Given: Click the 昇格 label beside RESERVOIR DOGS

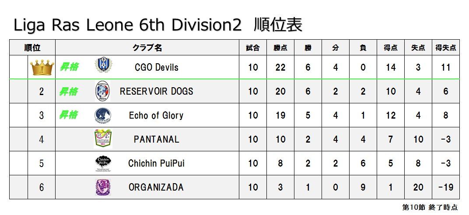Looking at the screenshot, I should coord(69,91).
